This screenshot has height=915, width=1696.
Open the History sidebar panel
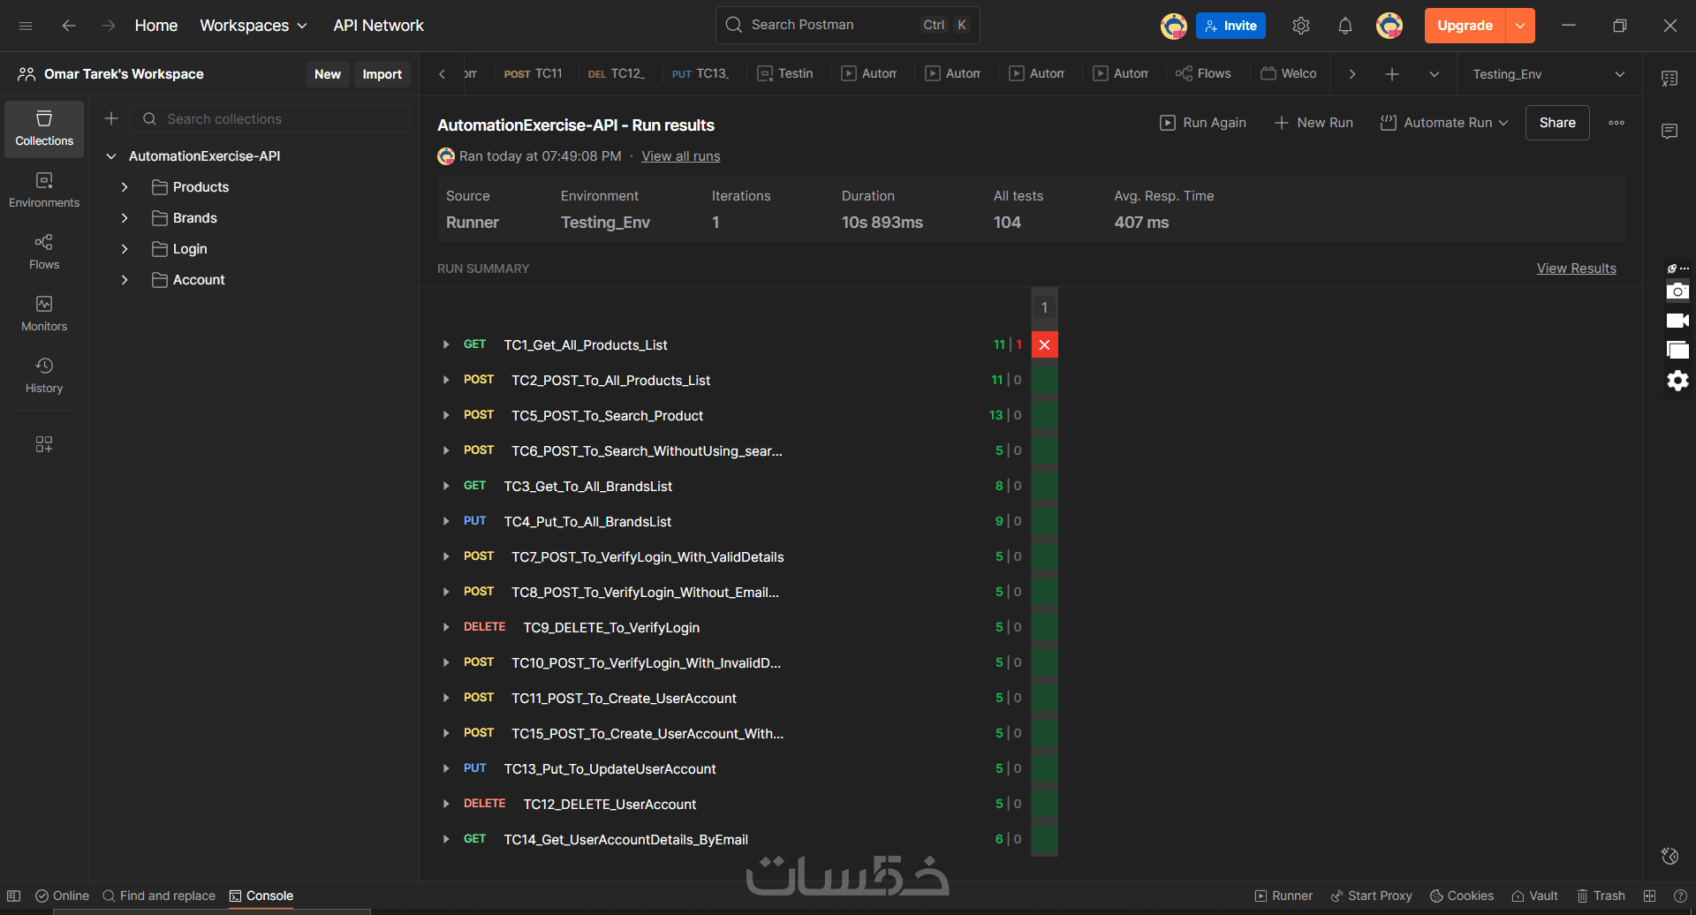tap(44, 376)
